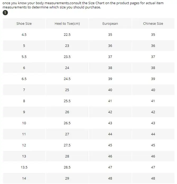The width and height of the screenshot is (177, 184).
Task: Click Chinese size 46 cell
Action: [153, 156]
